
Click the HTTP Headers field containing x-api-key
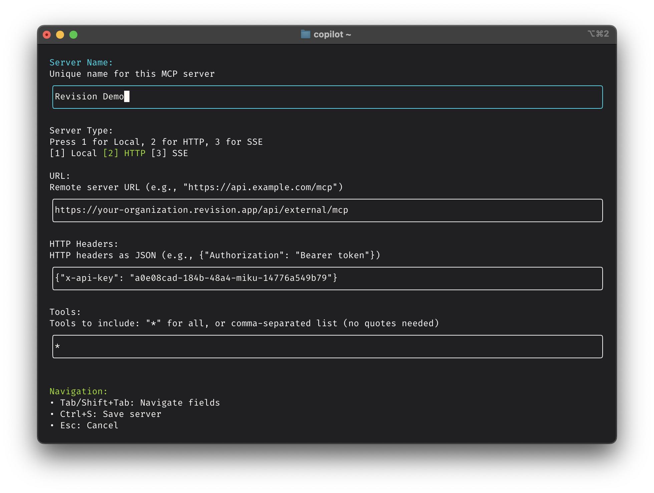click(x=327, y=279)
